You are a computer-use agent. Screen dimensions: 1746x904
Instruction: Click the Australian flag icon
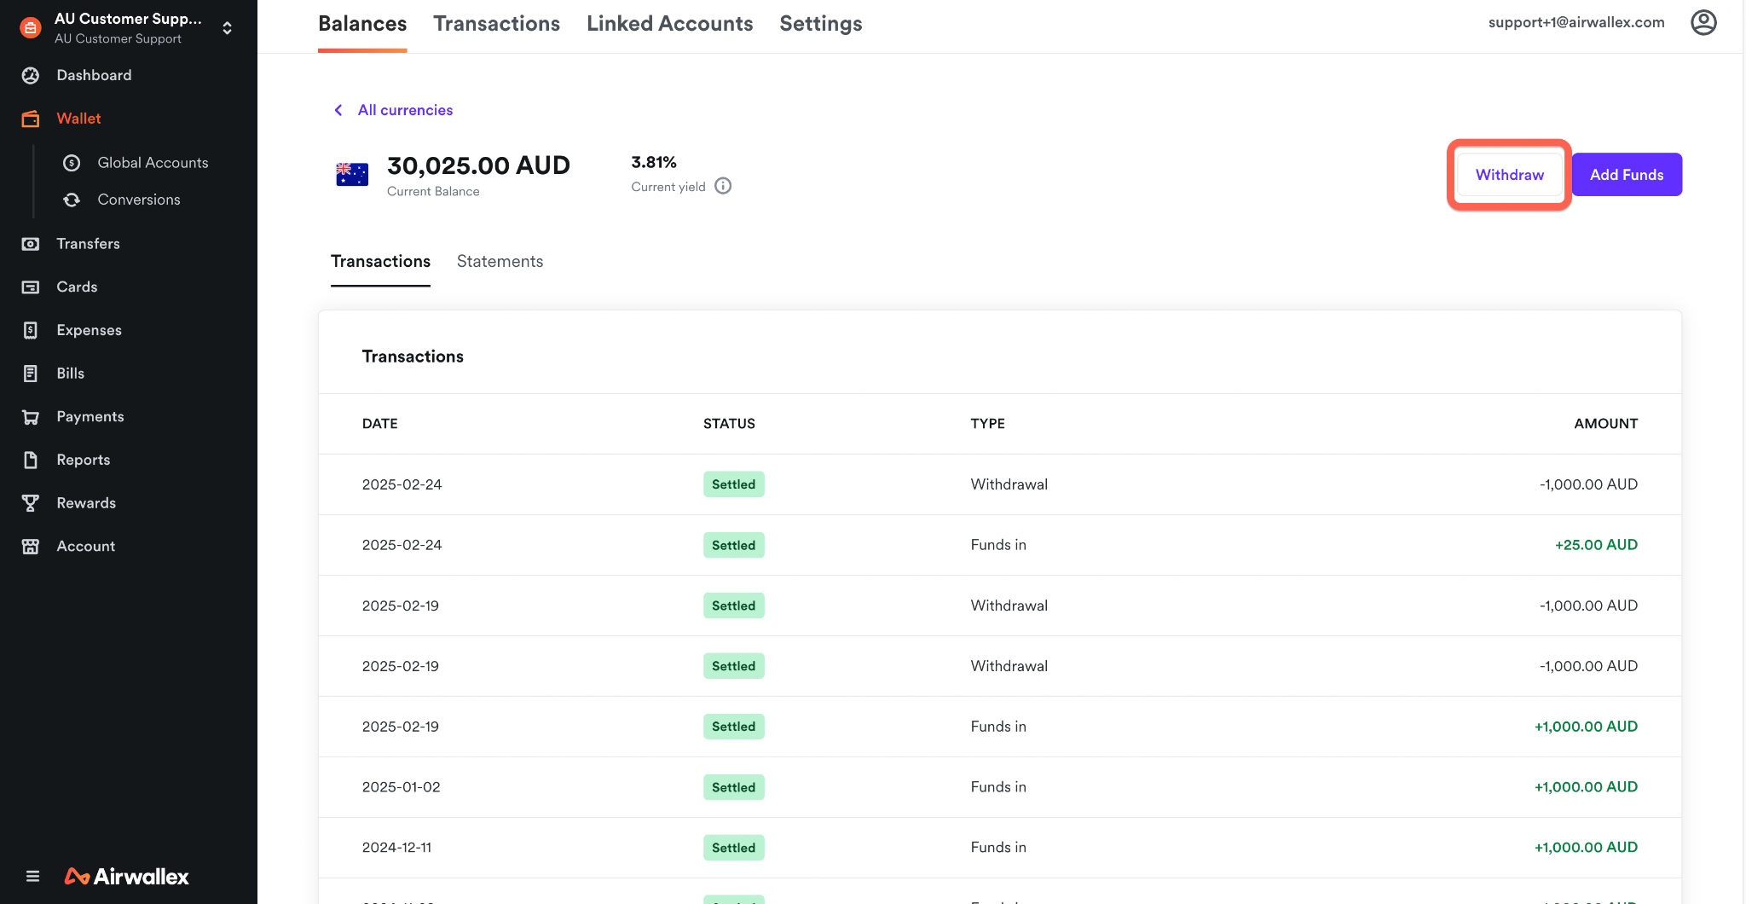[x=352, y=174]
